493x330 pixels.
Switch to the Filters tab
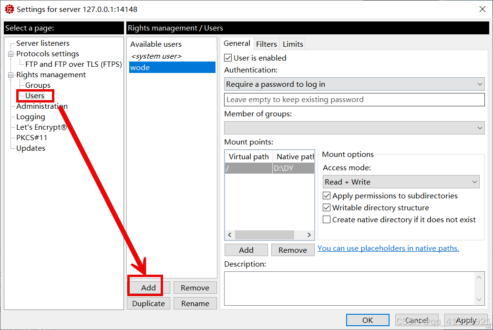[x=267, y=44]
